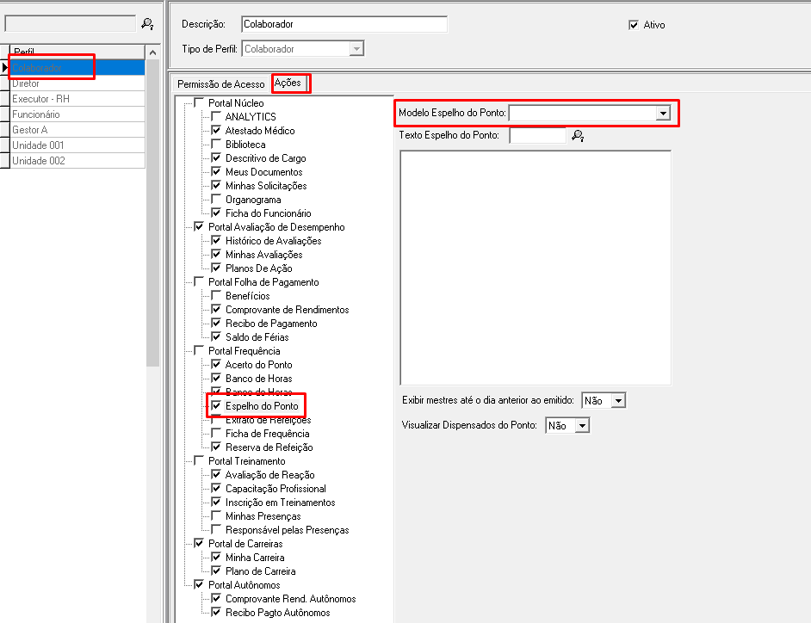Enable the ANALYTICS permission checkbox
The image size is (811, 623).
coord(217,117)
